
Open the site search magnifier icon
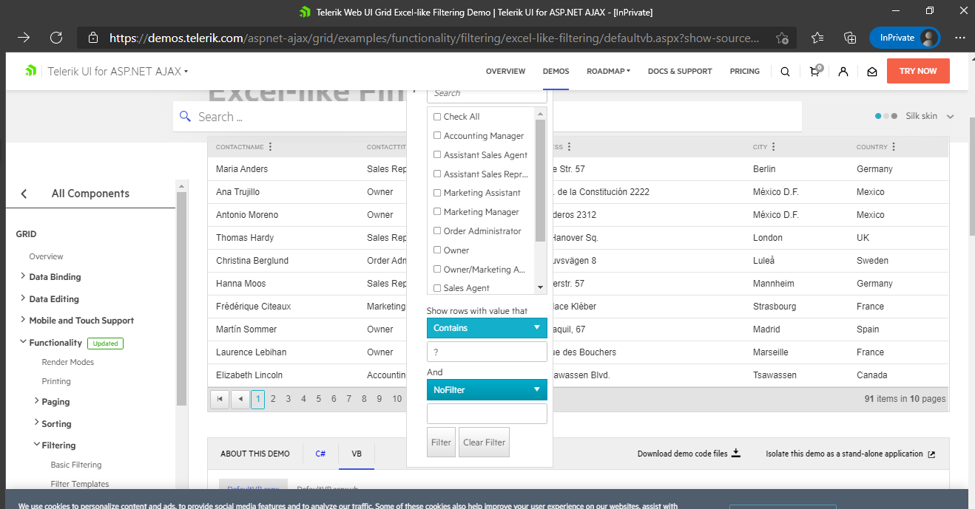click(x=785, y=72)
